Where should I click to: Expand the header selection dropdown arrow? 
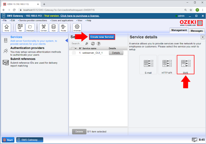tap(76, 48)
